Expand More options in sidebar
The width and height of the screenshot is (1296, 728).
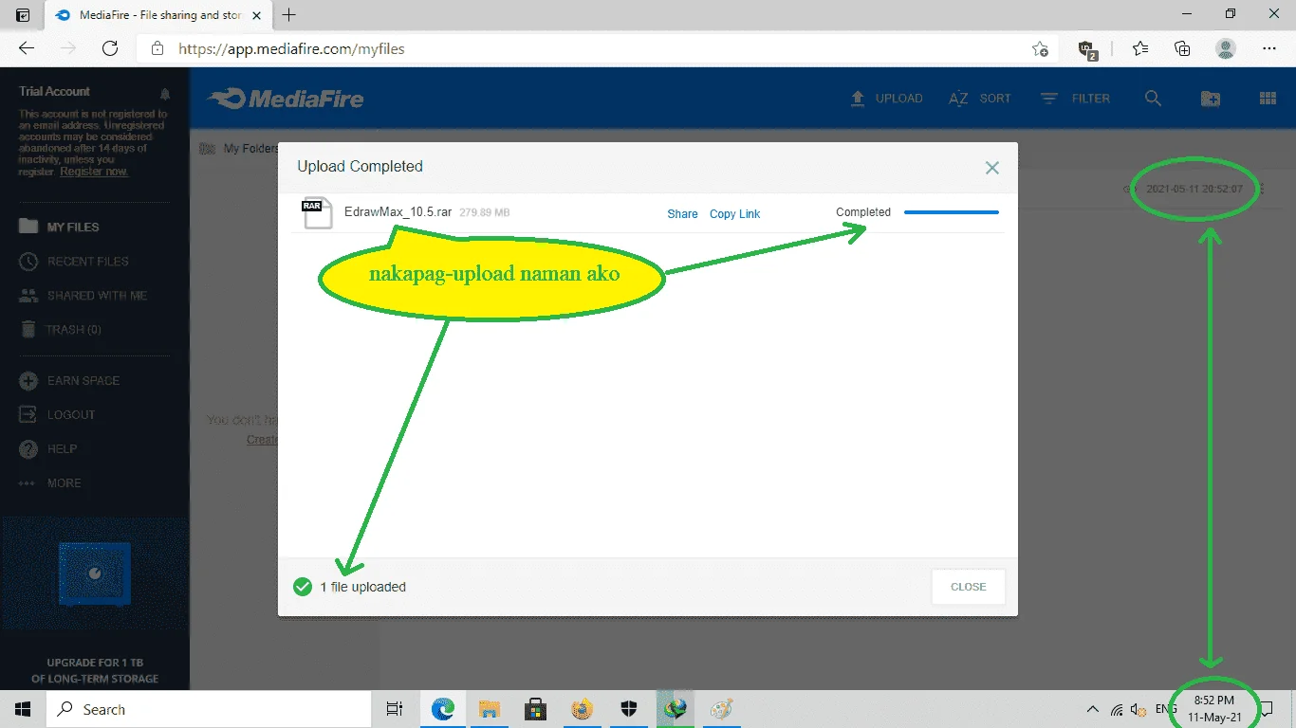coord(50,482)
